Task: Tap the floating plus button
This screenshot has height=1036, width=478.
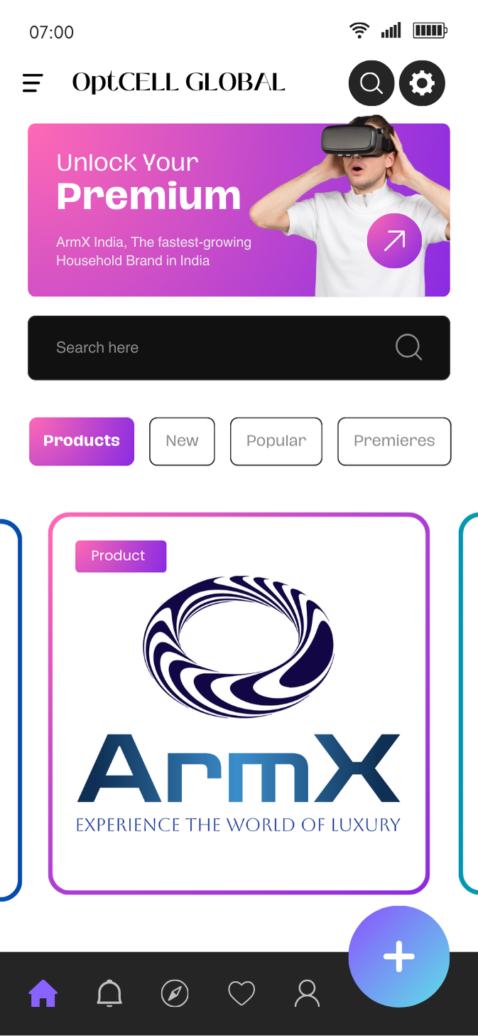Action: (399, 956)
